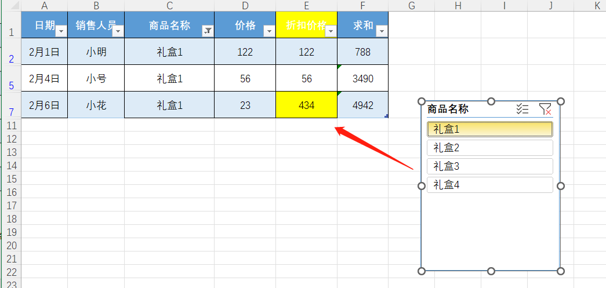Select column D header
Screen dimensions: 606x288
coord(245,5)
